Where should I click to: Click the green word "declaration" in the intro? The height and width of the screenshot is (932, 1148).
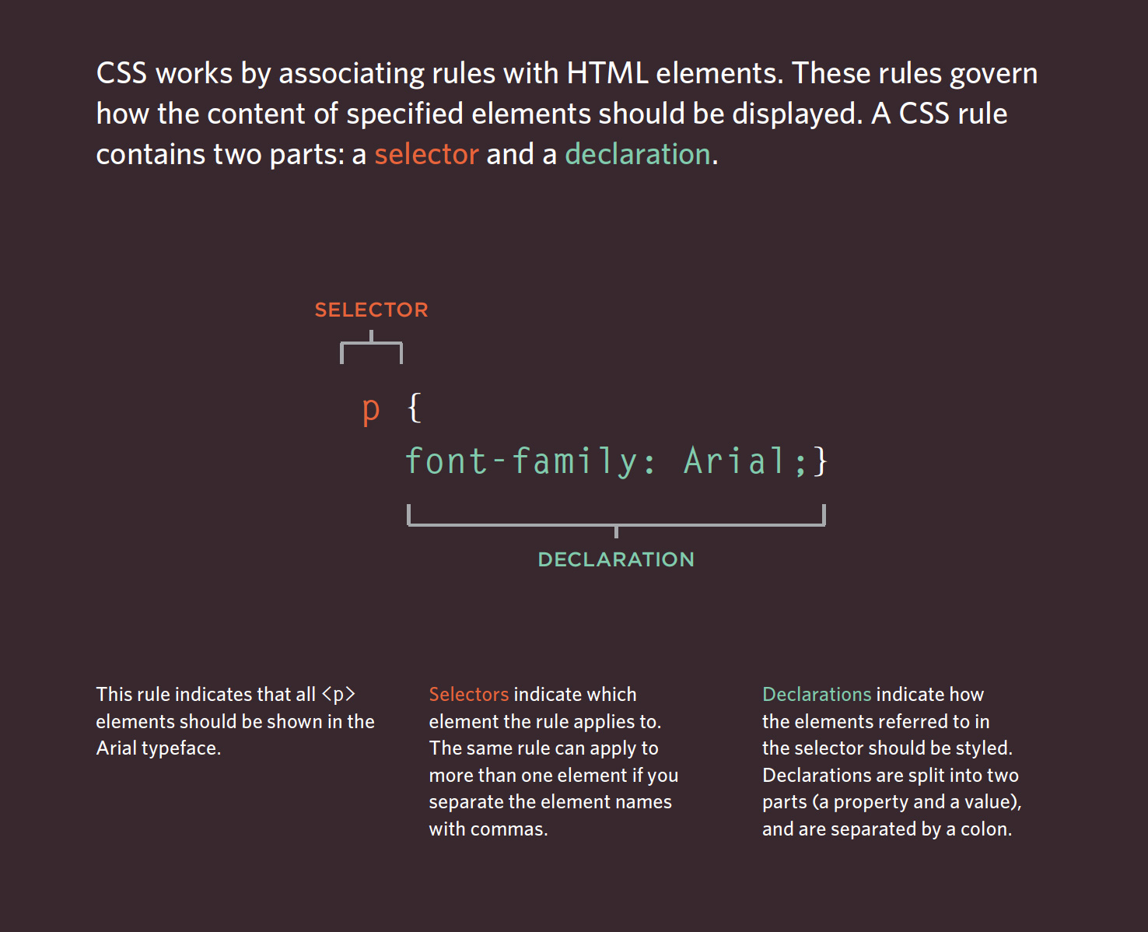pos(638,154)
